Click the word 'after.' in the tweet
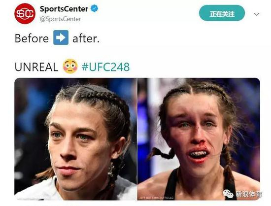Image resolution: width=271 pixels, height=206 pixels. 86,39
